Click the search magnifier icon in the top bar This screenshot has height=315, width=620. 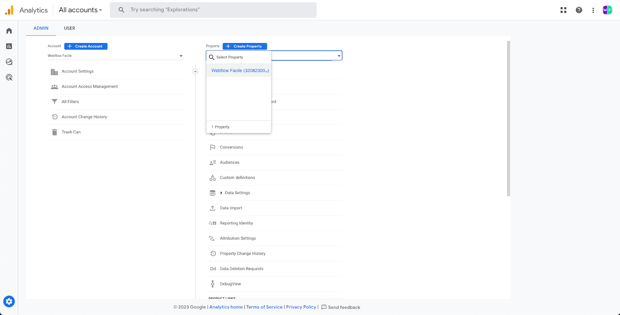coord(121,10)
